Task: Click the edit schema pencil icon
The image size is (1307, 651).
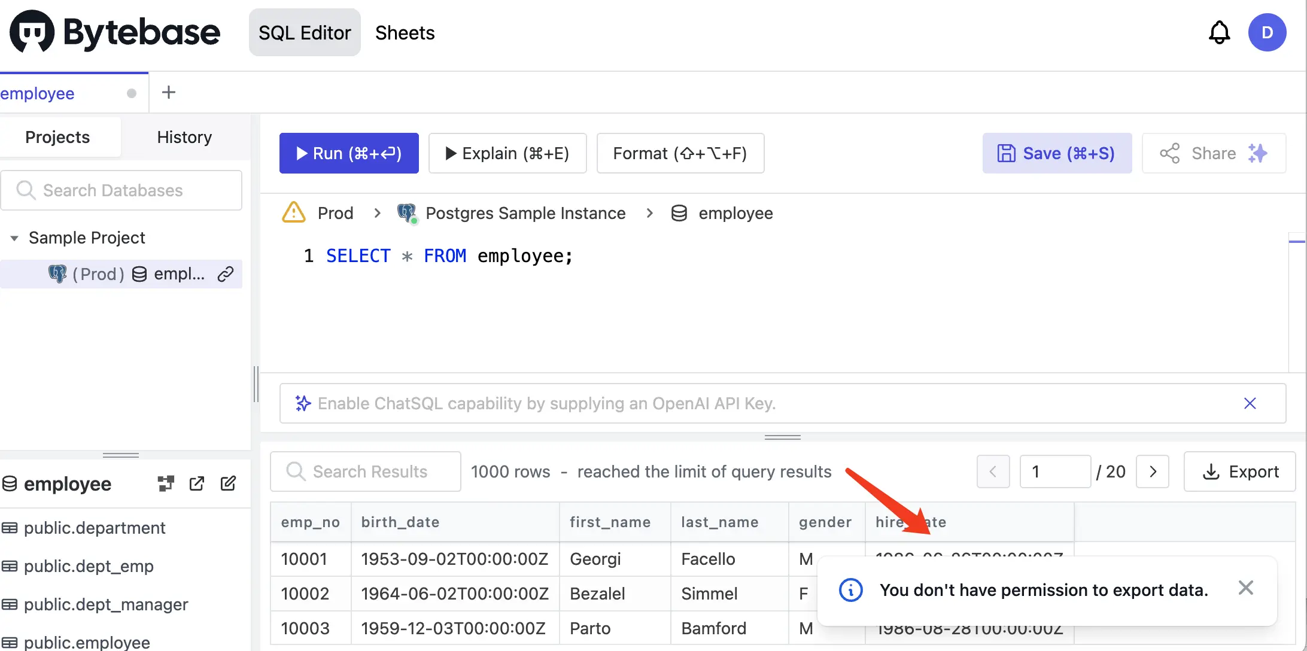Action: point(228,483)
